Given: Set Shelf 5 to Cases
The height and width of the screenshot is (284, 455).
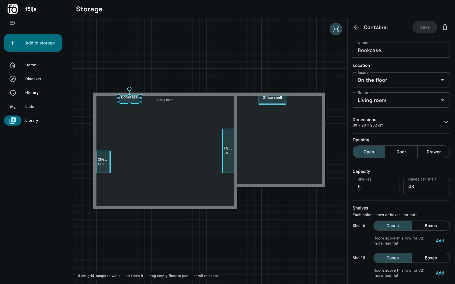Looking at the screenshot, I should click(393, 258).
